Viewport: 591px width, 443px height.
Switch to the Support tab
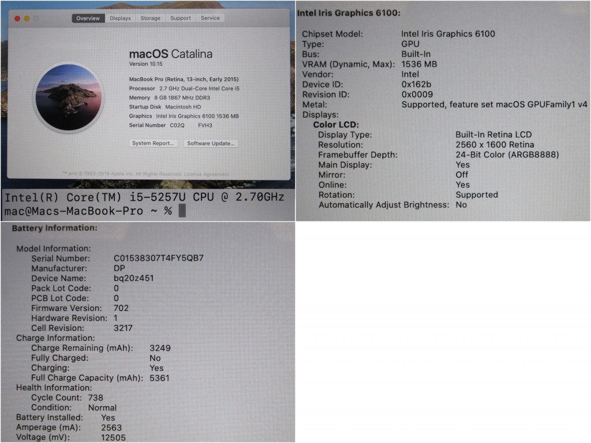point(181,18)
